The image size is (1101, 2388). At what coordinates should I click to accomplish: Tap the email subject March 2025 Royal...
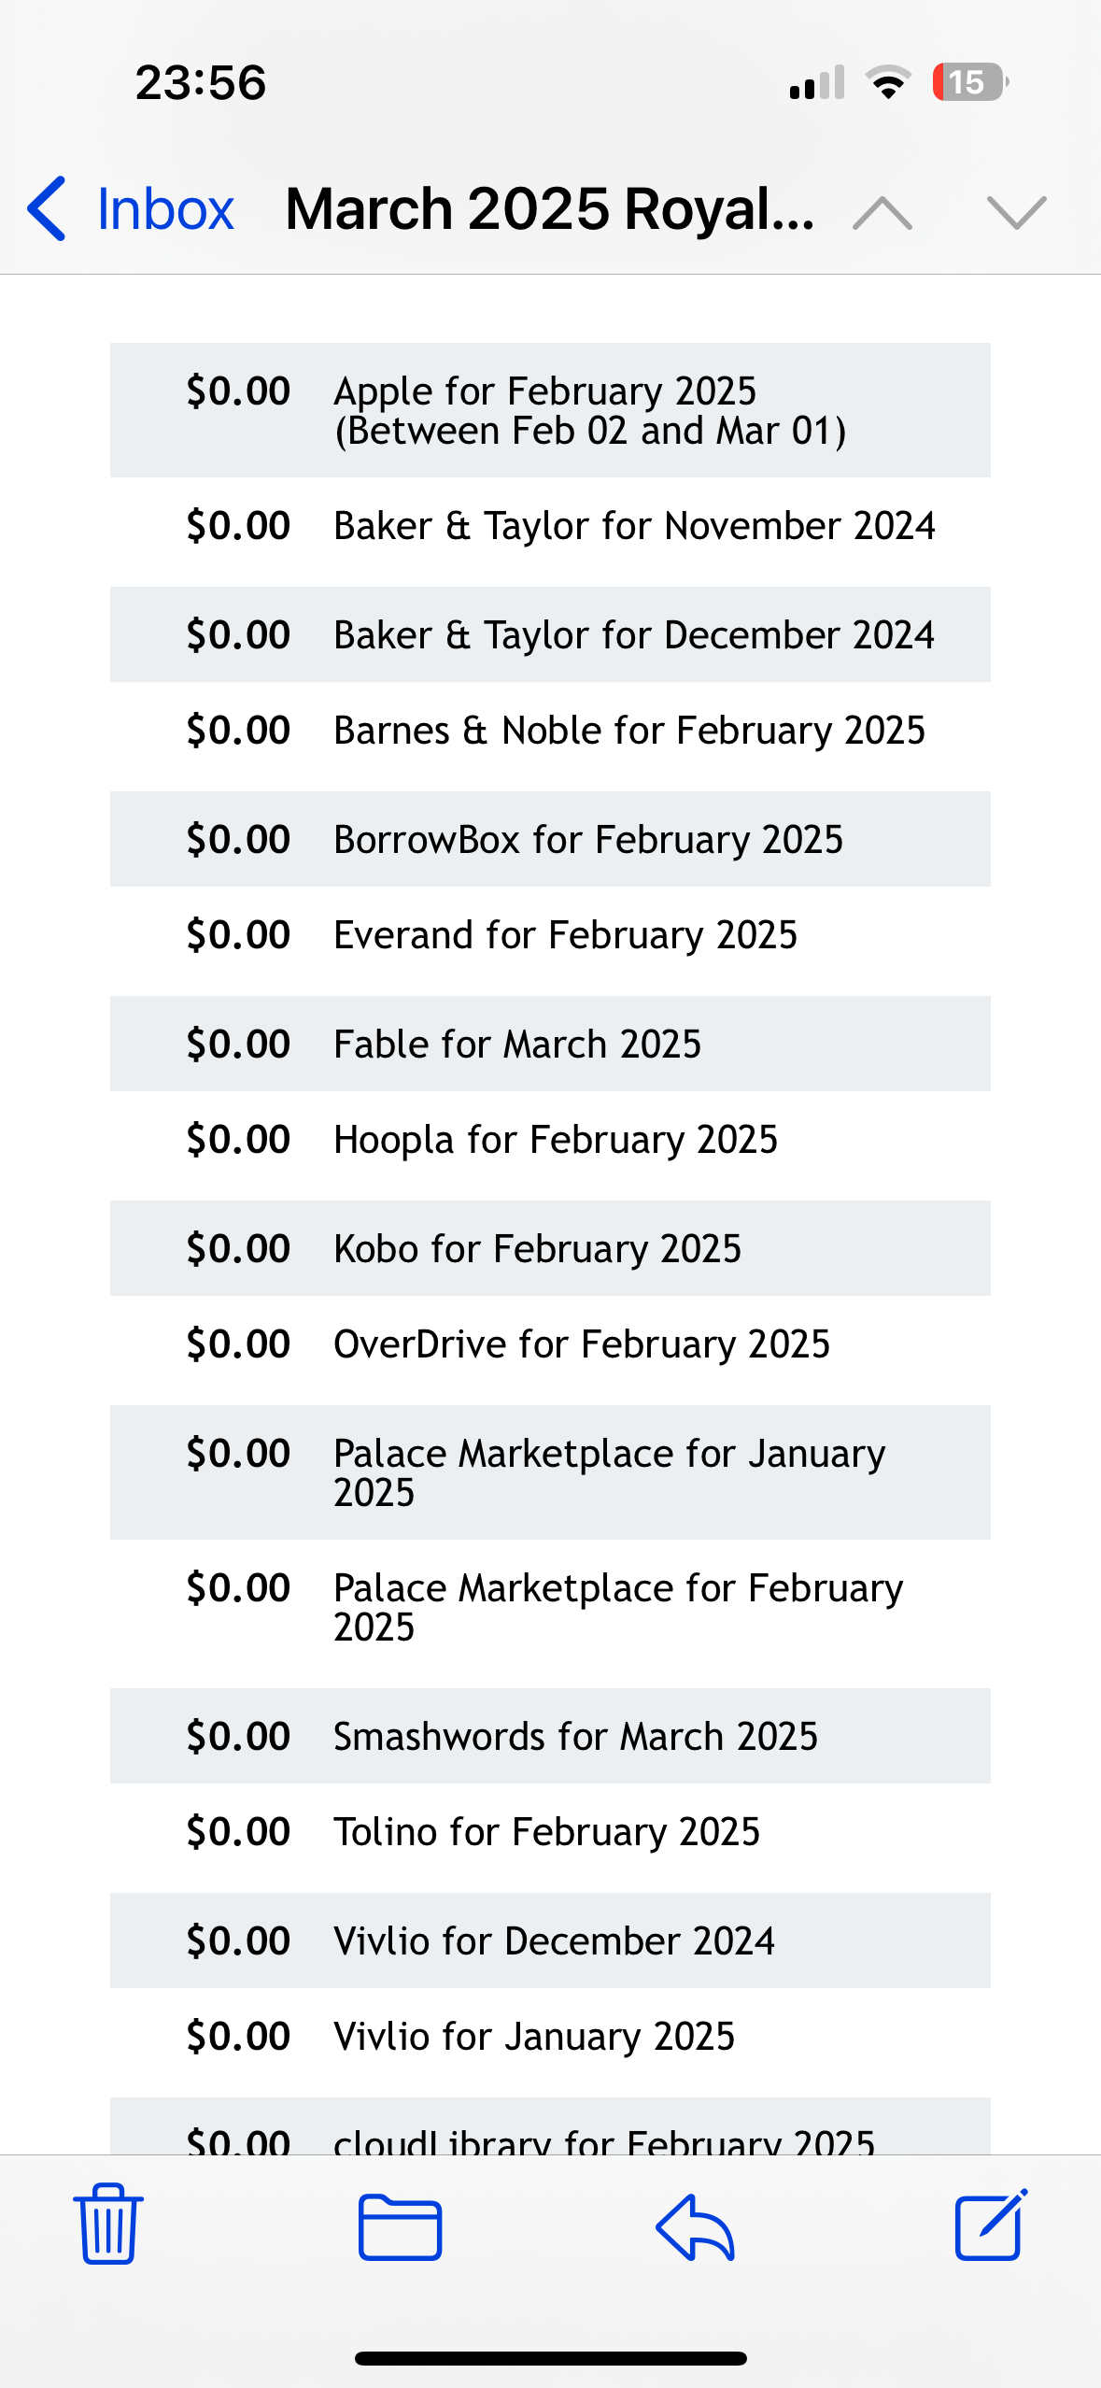(x=549, y=208)
